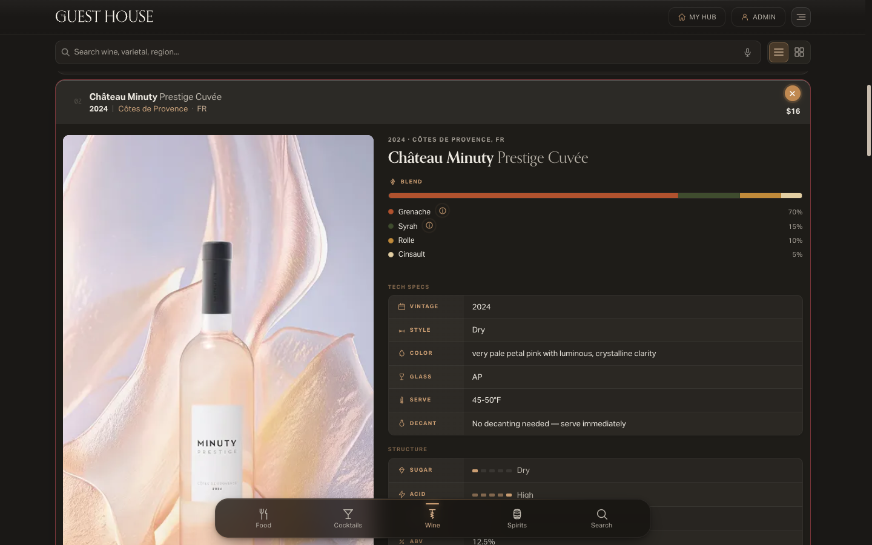
Task: Open the Spirits tab
Action: pyautogui.click(x=517, y=518)
